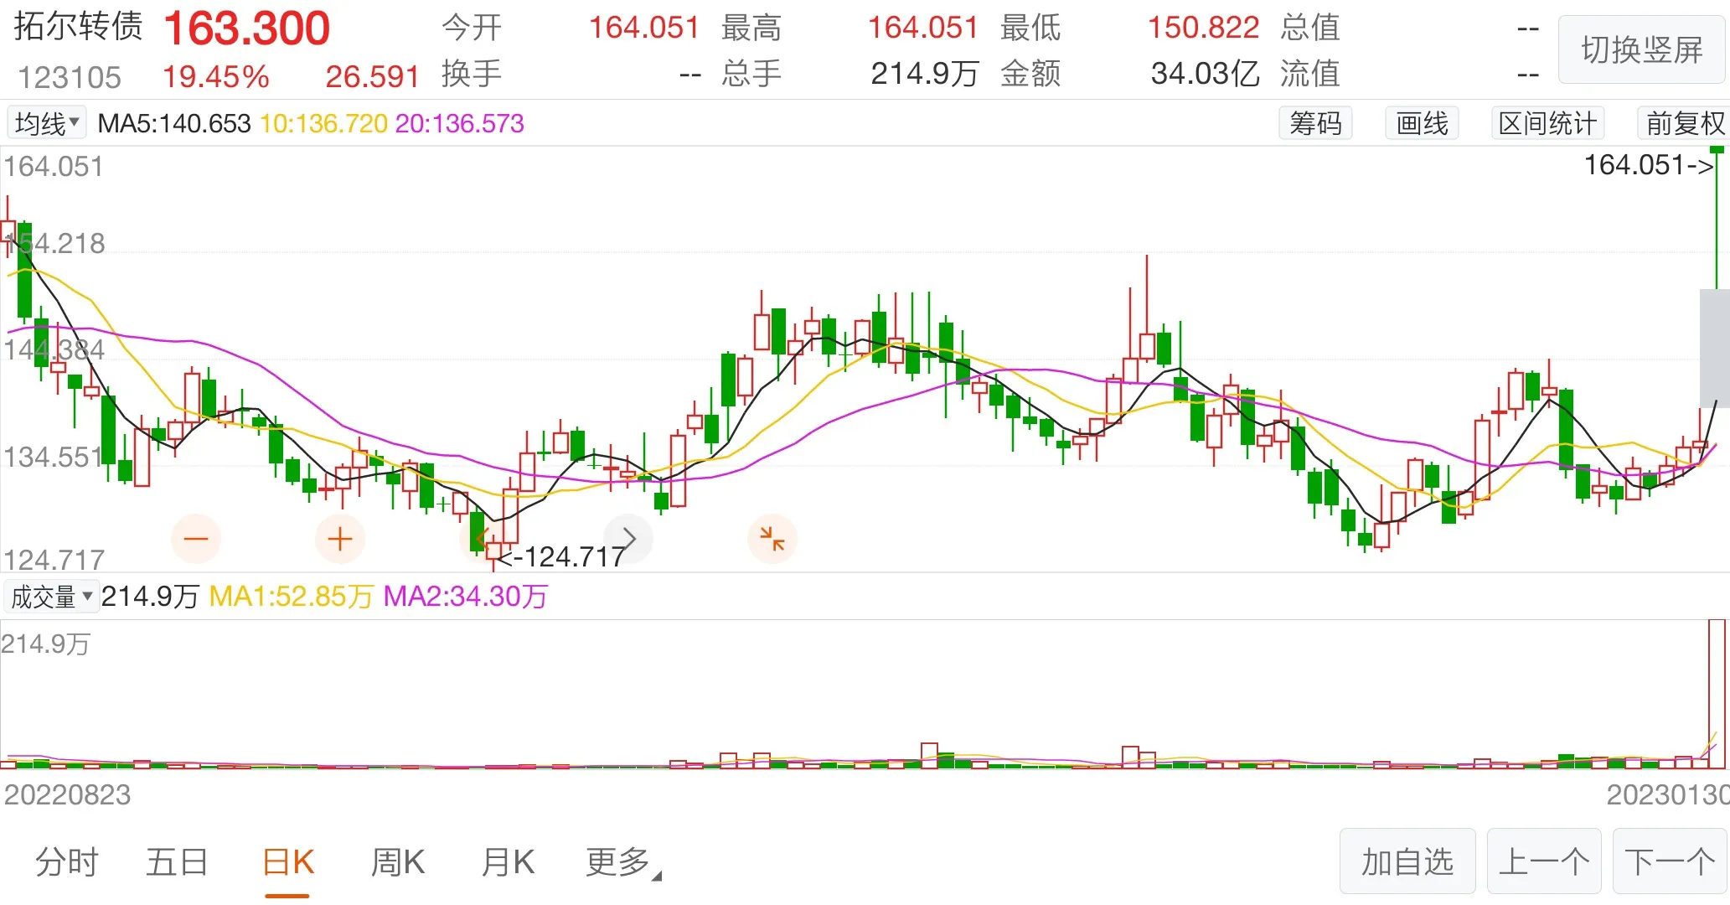Viewport: 1730px width, 905px height.
Task: Open 区间统计 range statistics
Action: [x=1547, y=124]
